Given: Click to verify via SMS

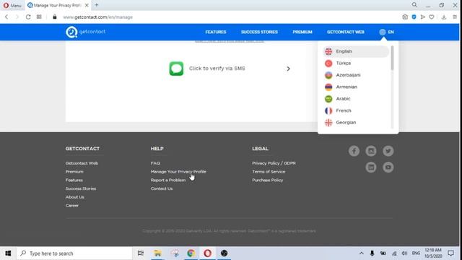Looking at the screenshot, I should tap(230, 69).
